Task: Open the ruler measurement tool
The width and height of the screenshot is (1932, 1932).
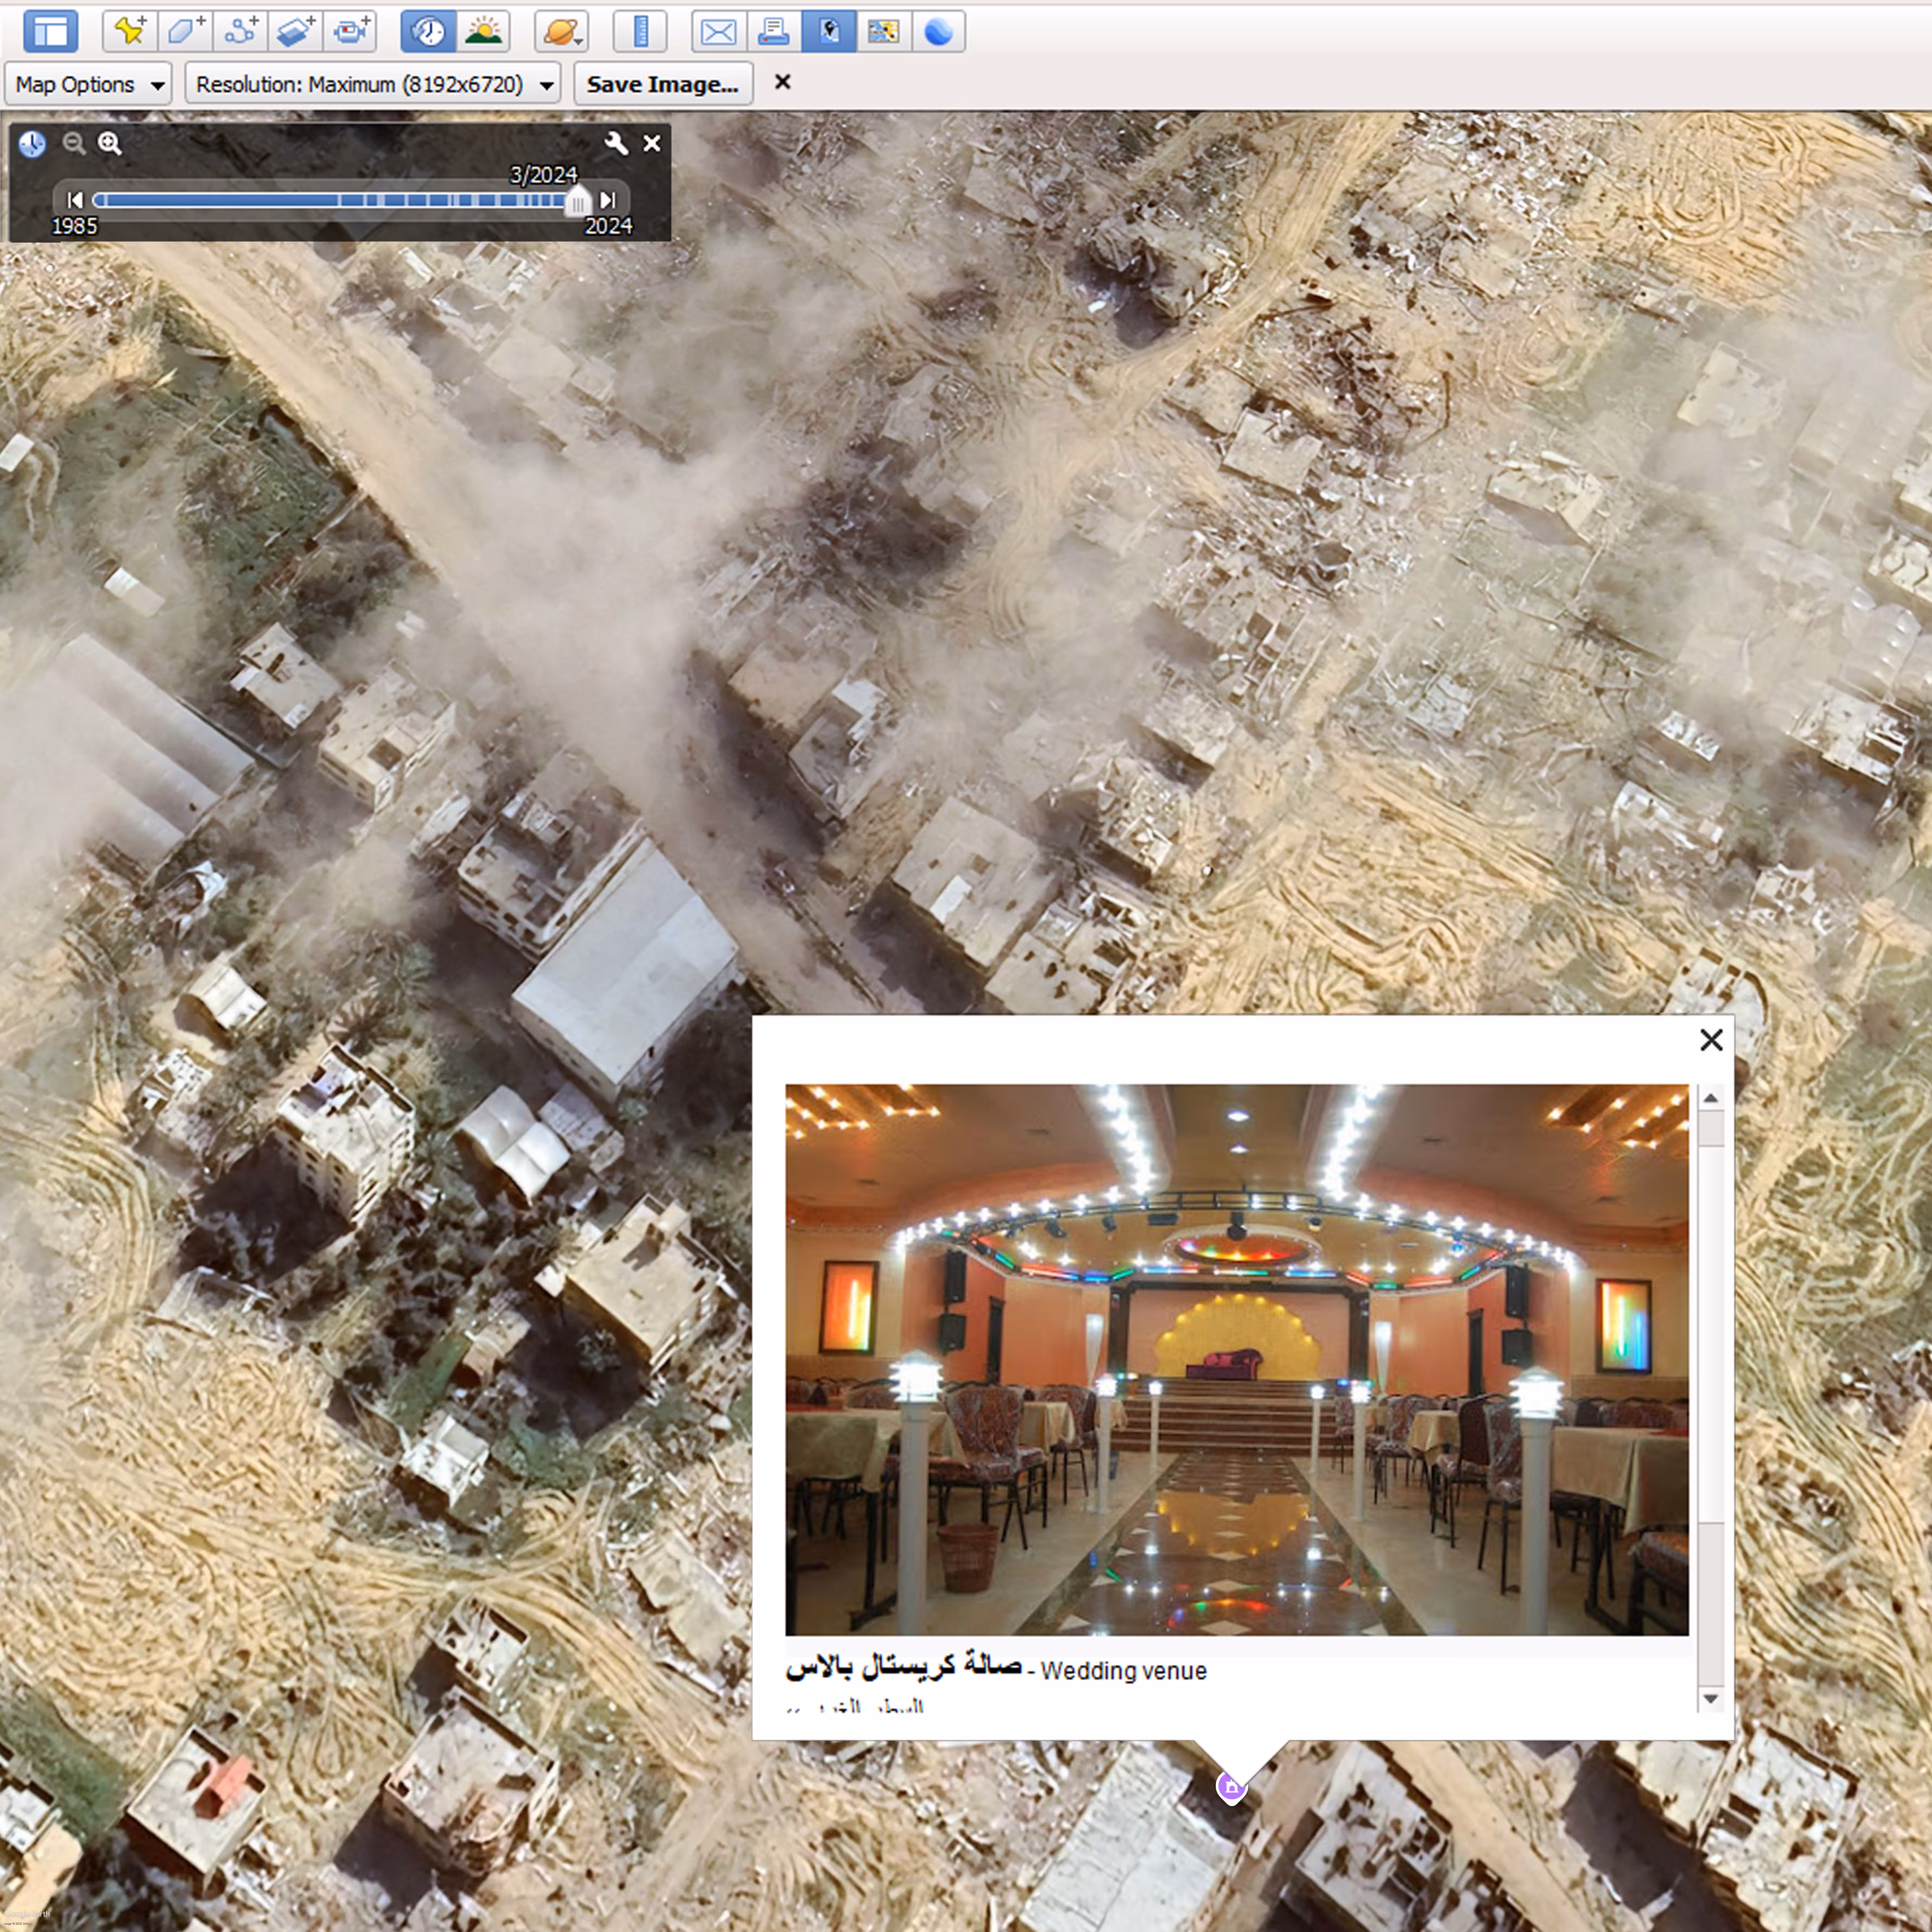Action: click(640, 31)
